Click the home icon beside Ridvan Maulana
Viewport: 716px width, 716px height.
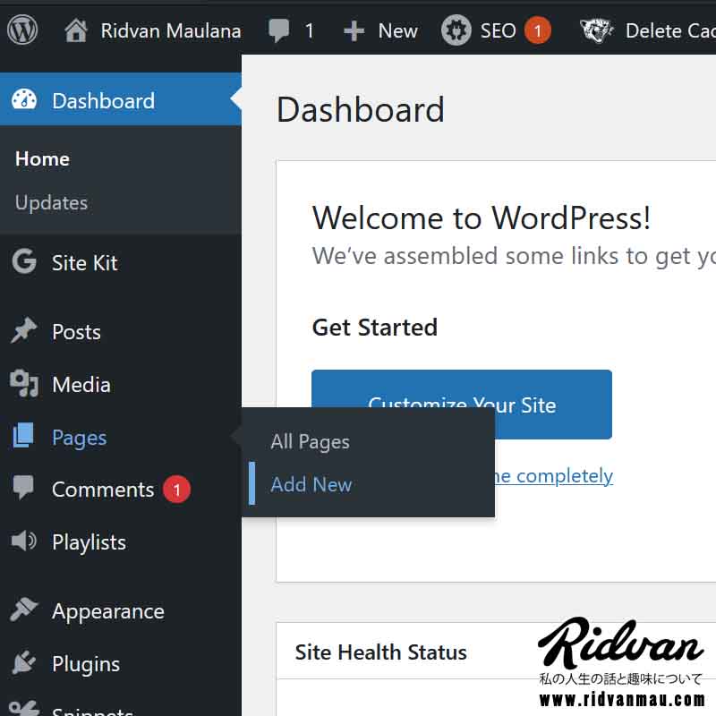pos(76,30)
